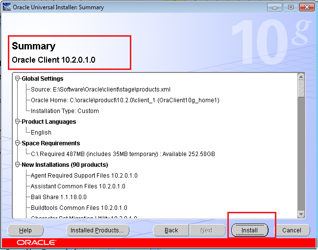This screenshot has height=250, width=318.
Task: Click the summary scrollbar track below the thumb
Action: tap(301, 154)
